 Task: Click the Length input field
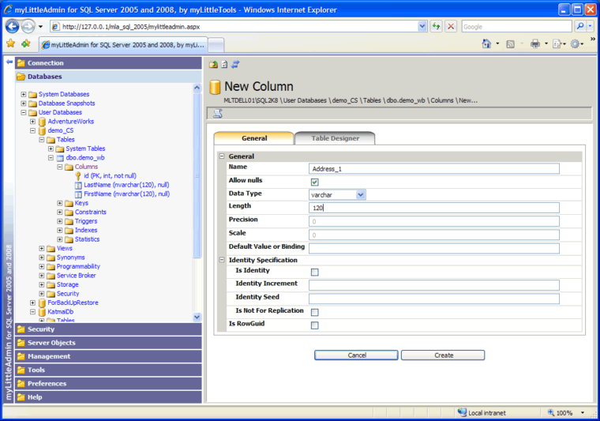(x=434, y=208)
